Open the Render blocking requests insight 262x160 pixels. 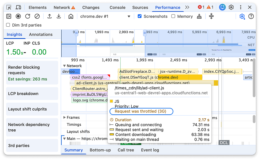(x=32, y=73)
